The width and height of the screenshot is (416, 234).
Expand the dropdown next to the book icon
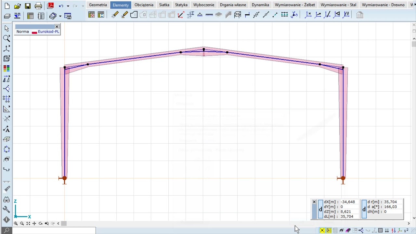60,16
